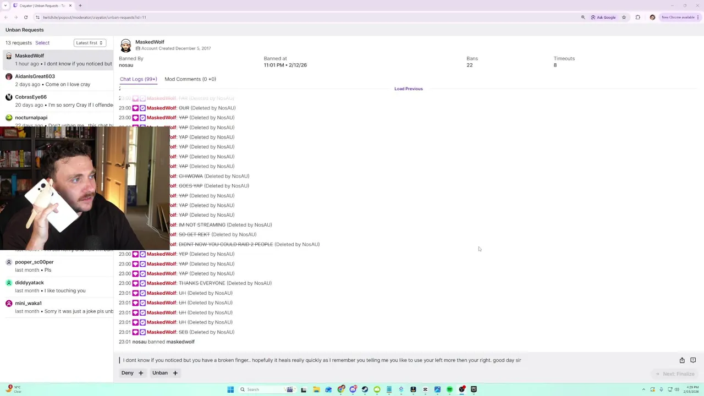
Task: Click nocturnalpapi user icon in list
Action: click(9, 118)
